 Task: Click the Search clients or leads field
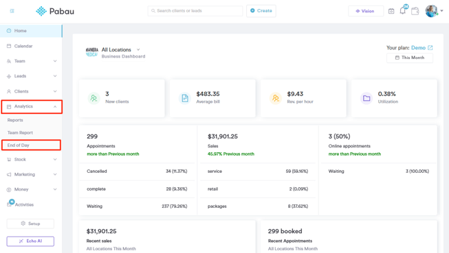(195, 11)
